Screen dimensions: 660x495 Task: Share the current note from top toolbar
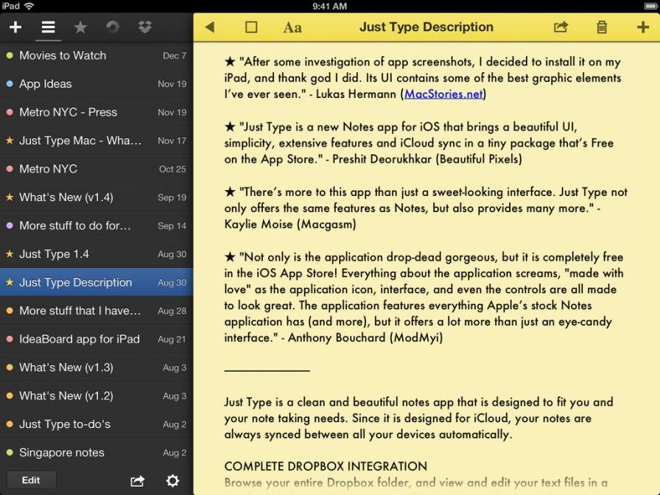(x=561, y=27)
